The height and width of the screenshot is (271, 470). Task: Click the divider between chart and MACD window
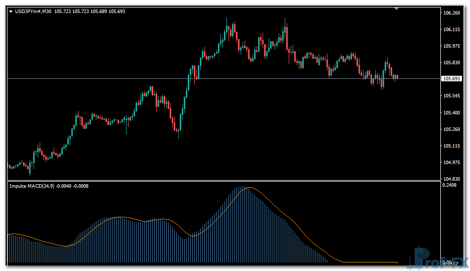click(x=221, y=181)
